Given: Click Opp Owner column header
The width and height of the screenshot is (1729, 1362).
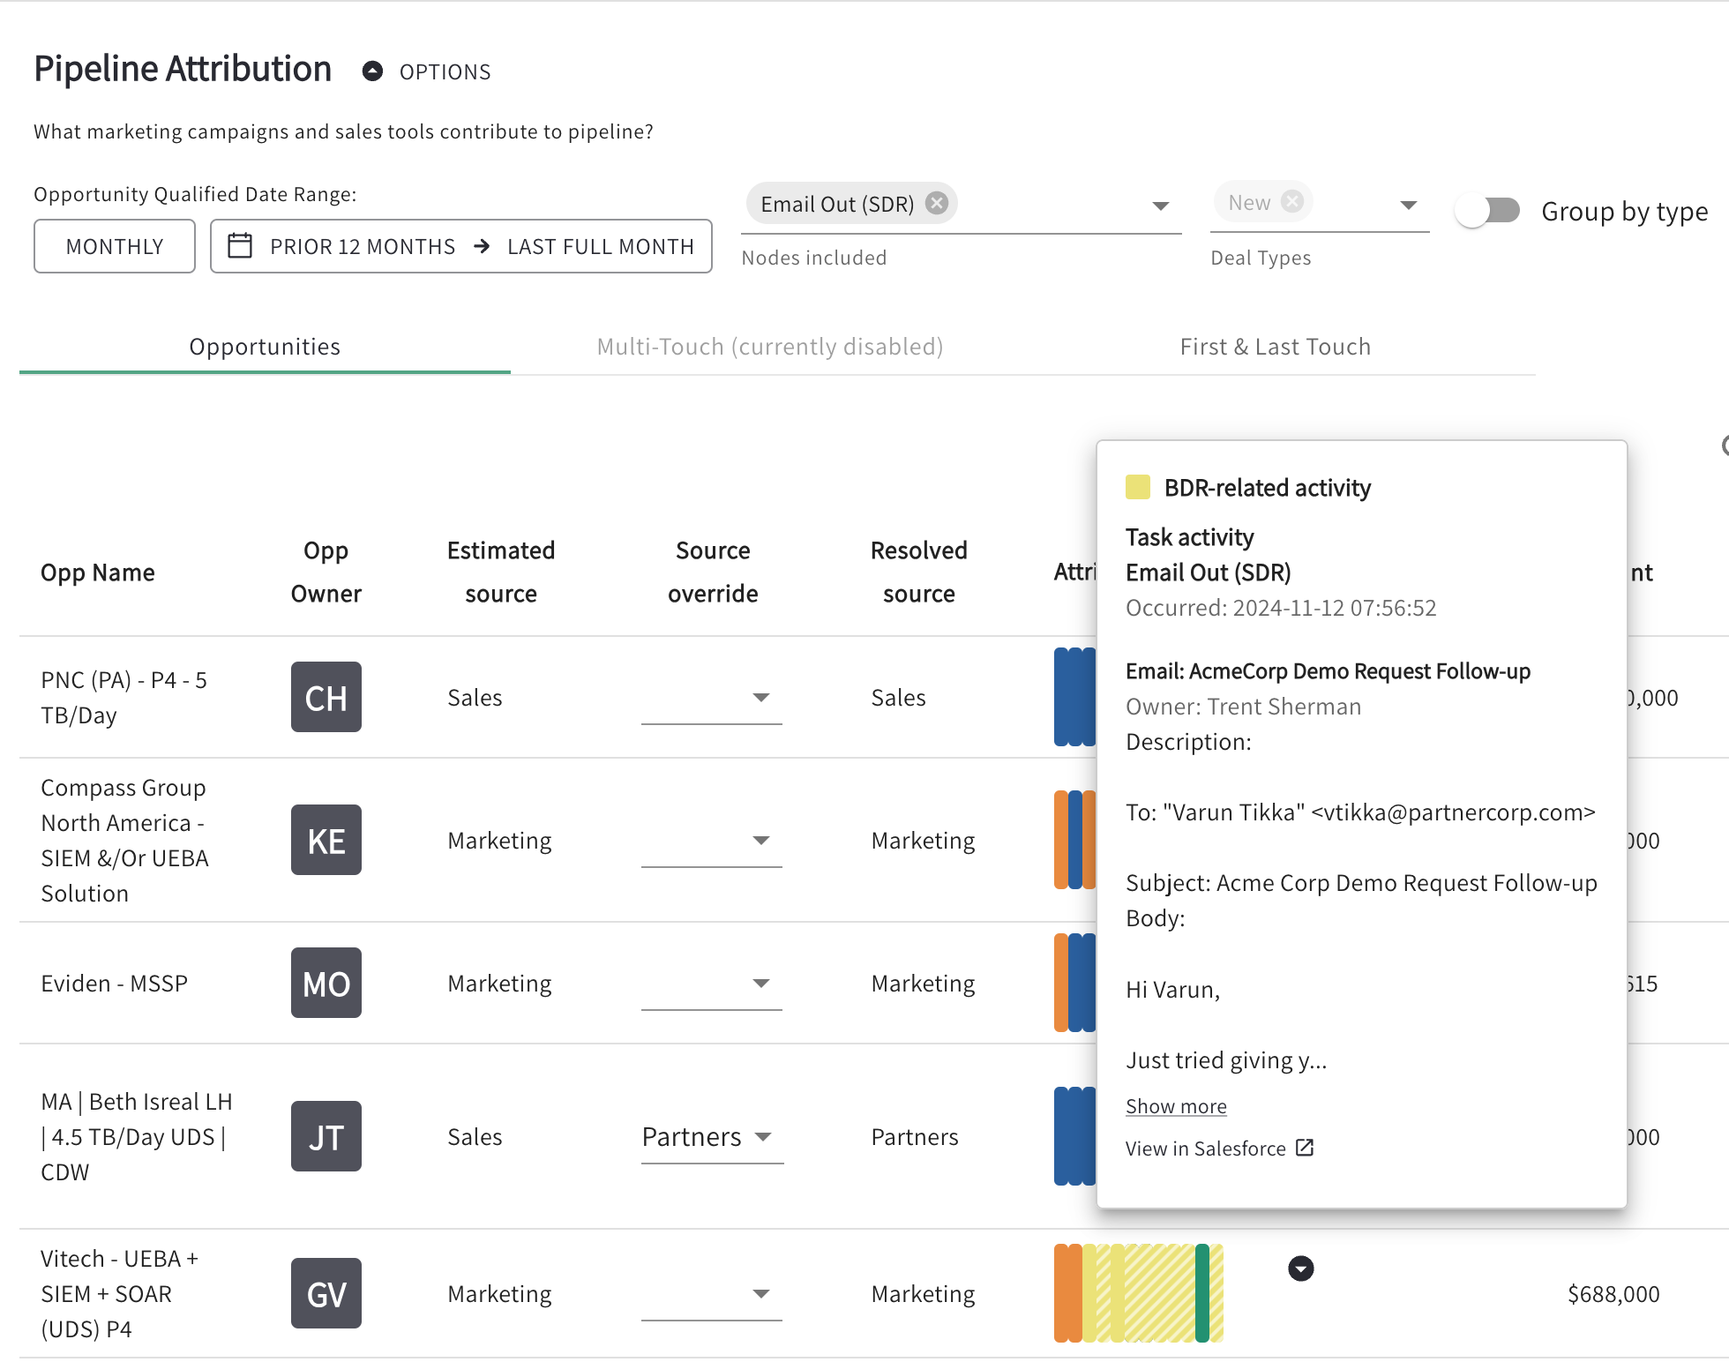Looking at the screenshot, I should 326,572.
